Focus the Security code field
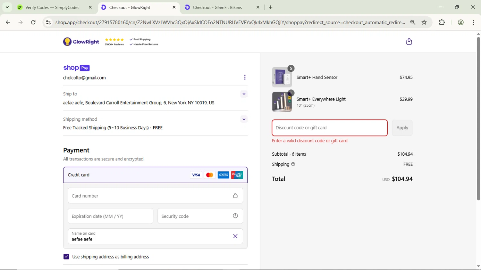 (x=200, y=216)
